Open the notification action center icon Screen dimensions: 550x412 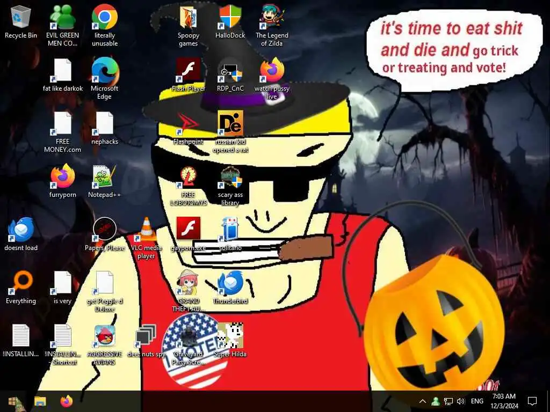(532, 401)
